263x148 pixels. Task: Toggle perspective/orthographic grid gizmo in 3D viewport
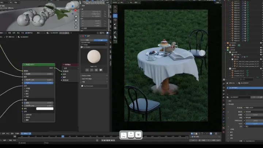76,27
